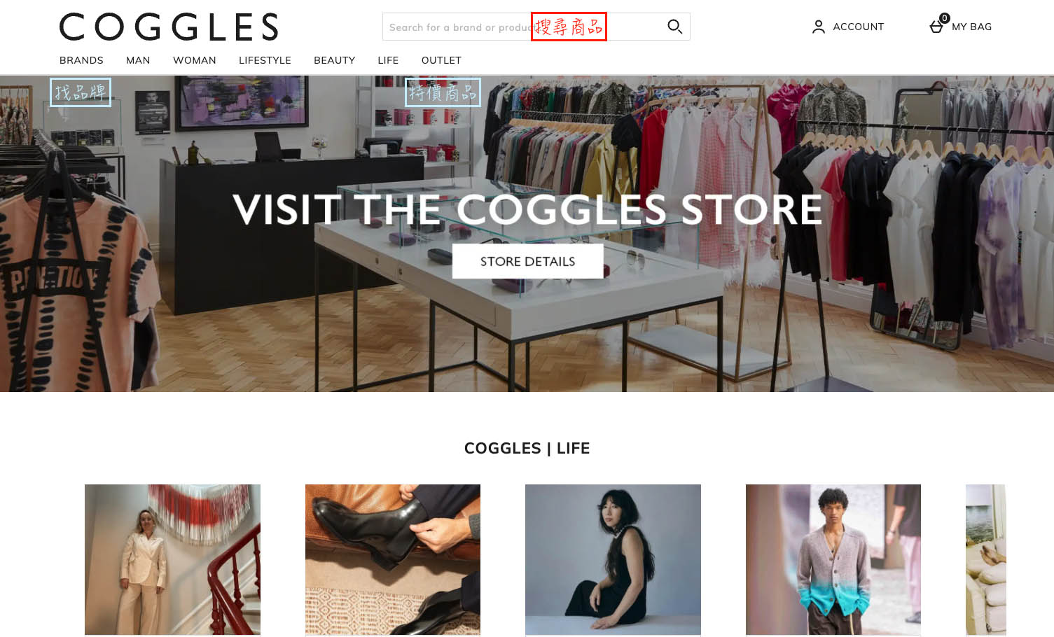This screenshot has width=1054, height=637.
Task: Open the black leather boot thumbnail
Action: coord(393,559)
